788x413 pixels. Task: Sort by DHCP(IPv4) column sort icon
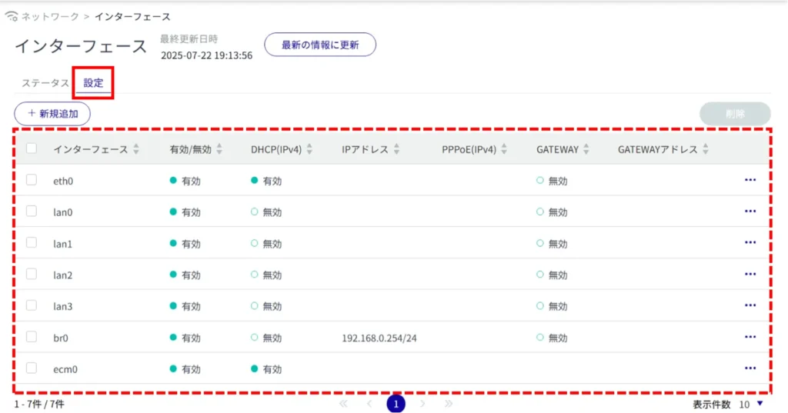tap(309, 149)
